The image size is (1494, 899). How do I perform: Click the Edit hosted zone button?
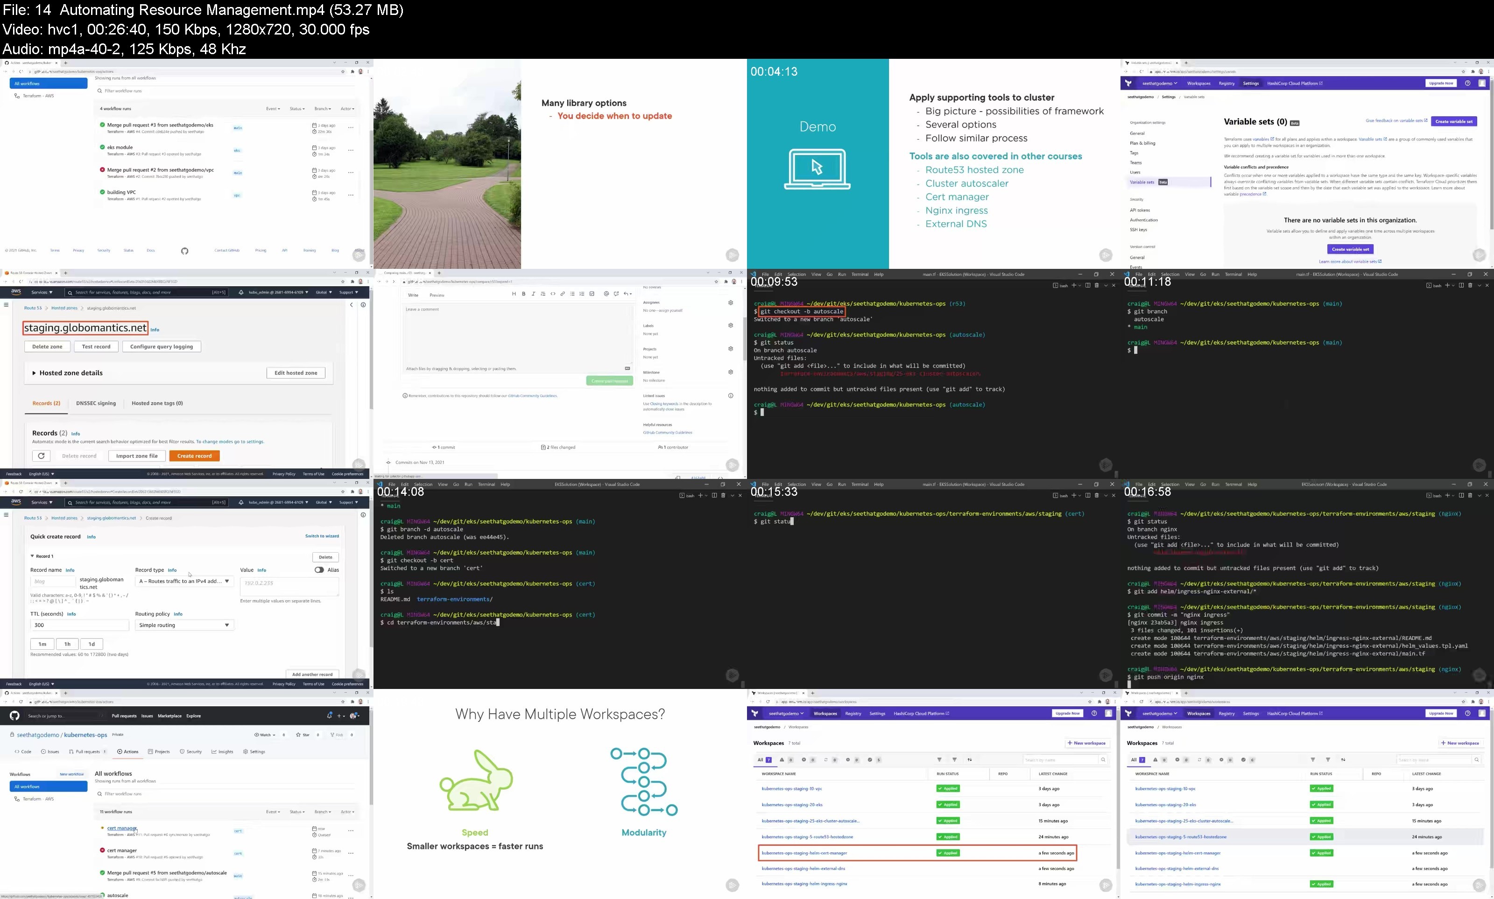[296, 373]
